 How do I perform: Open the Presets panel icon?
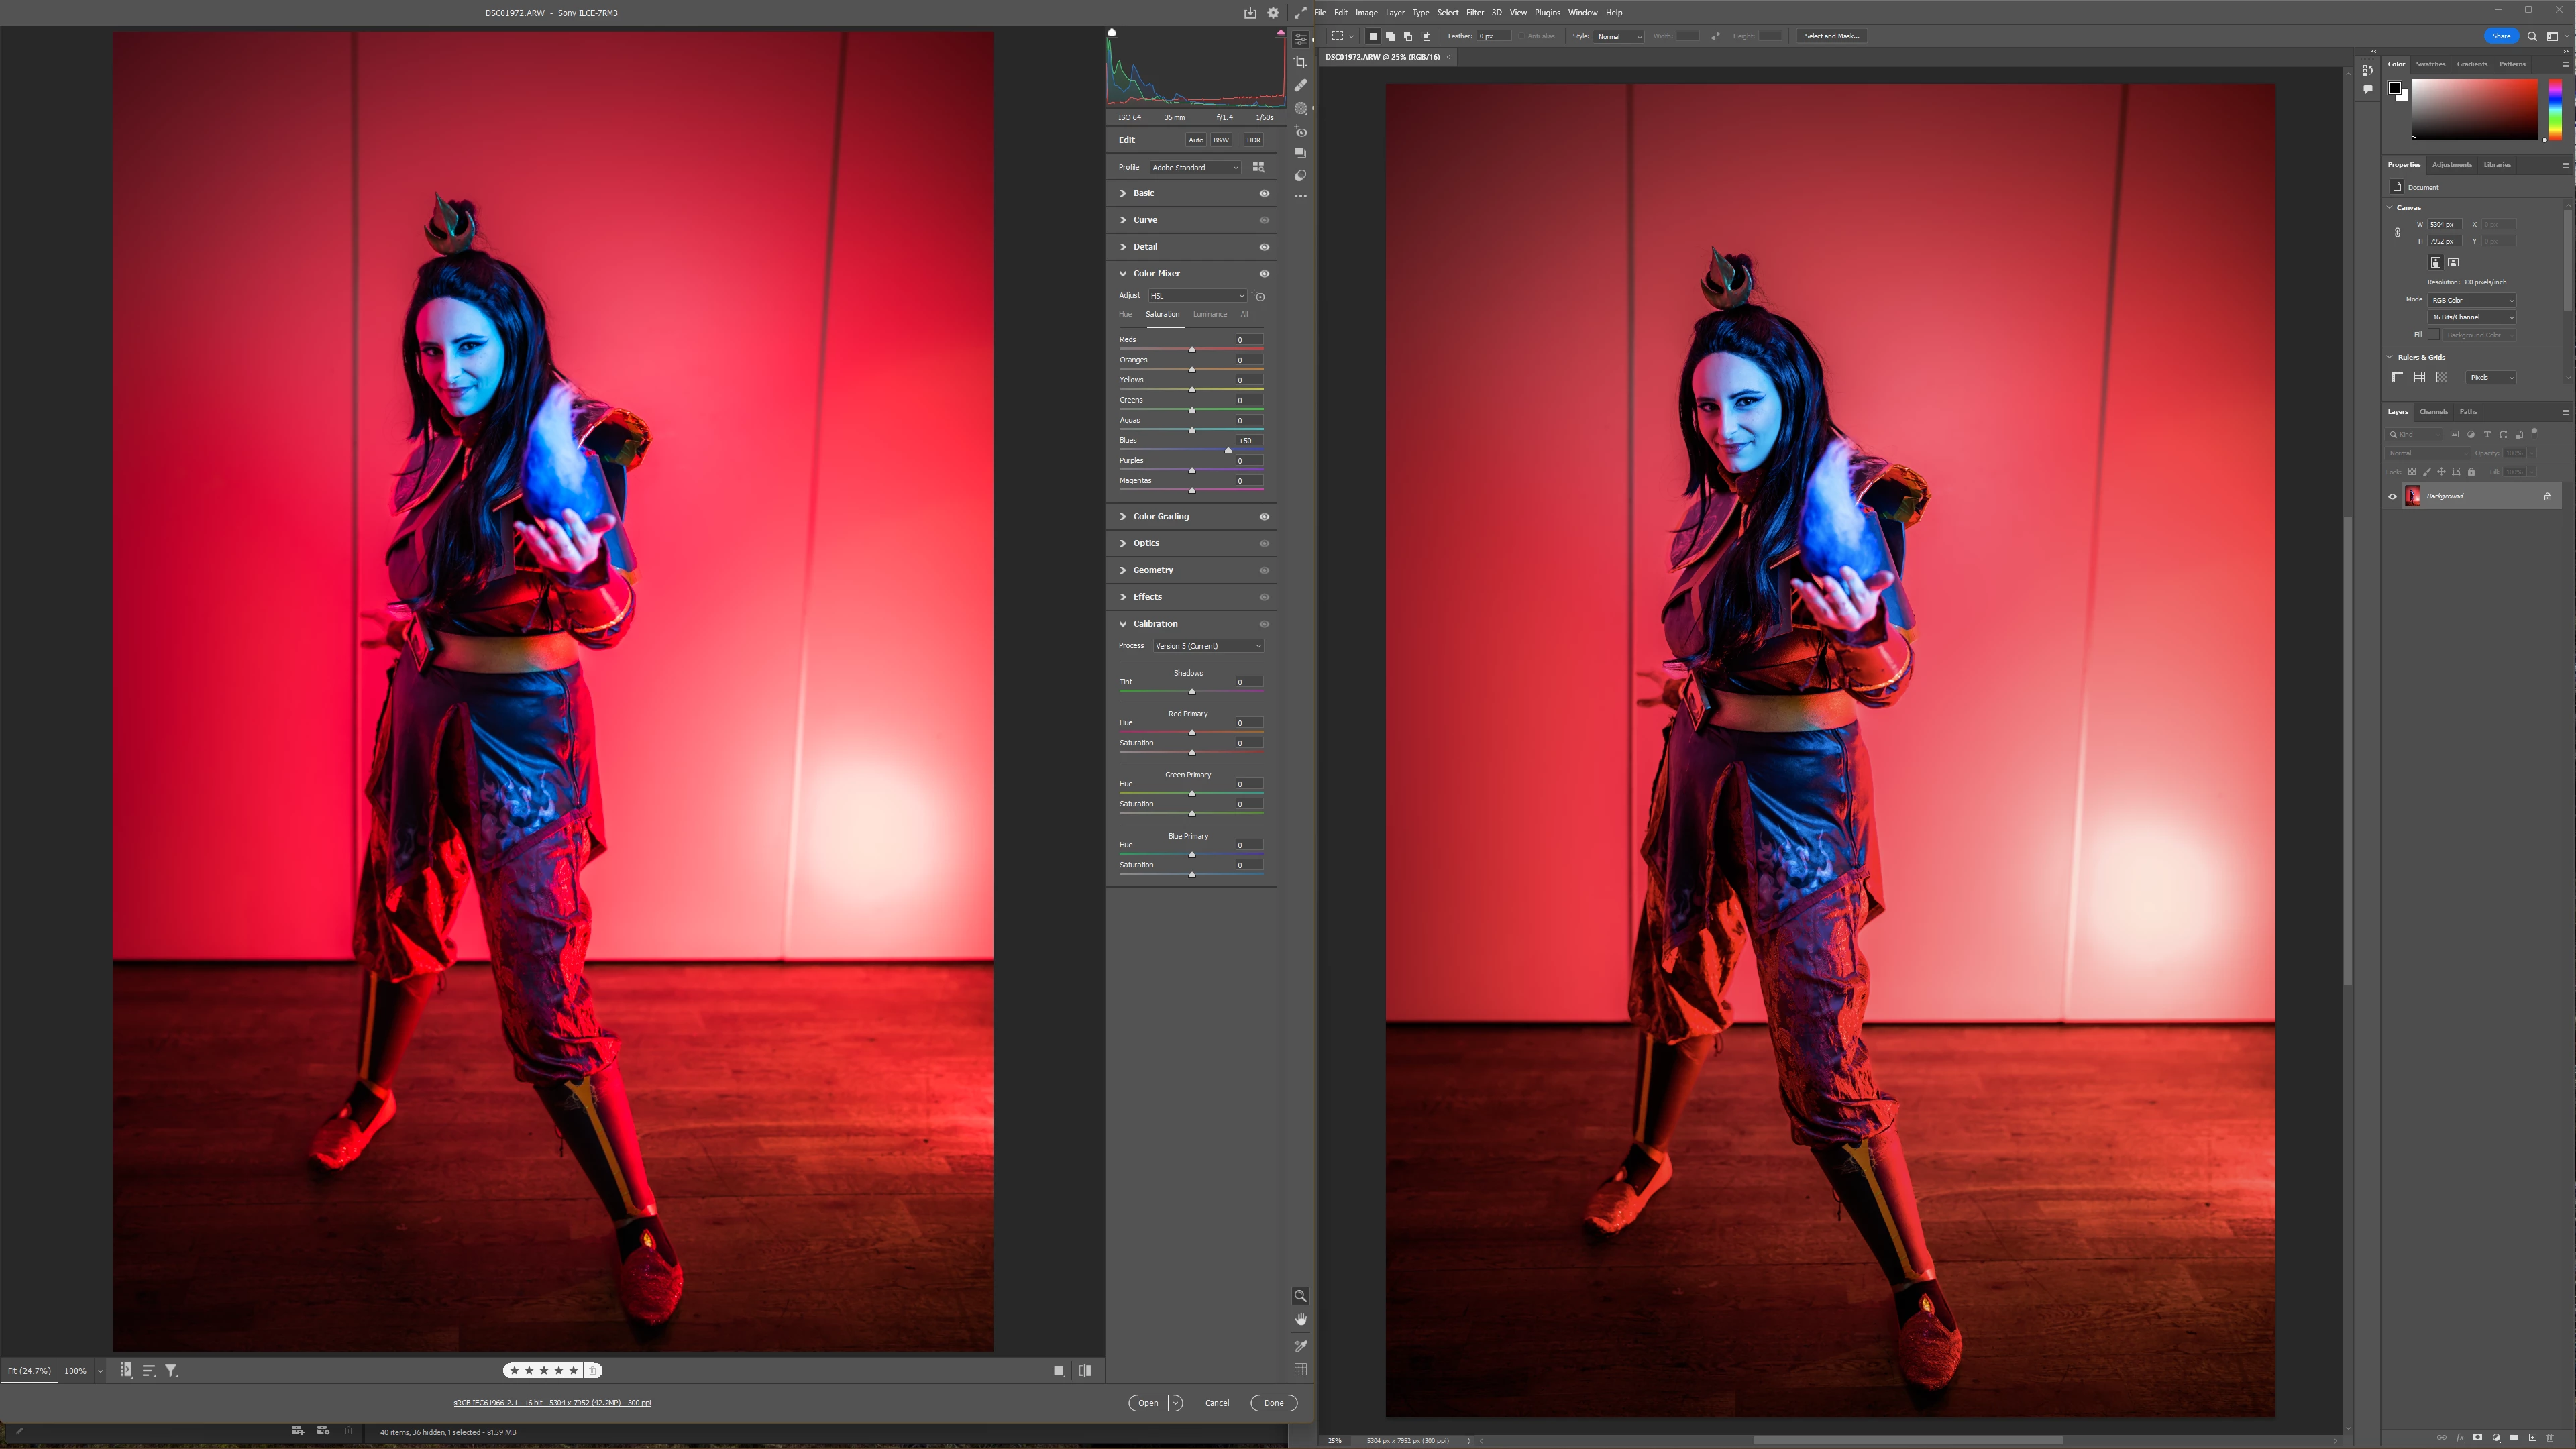1300,175
